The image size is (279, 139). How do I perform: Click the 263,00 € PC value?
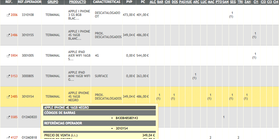tap(143, 76)
